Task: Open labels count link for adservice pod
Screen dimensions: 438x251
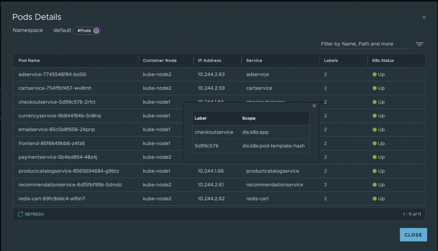Action: [326, 74]
